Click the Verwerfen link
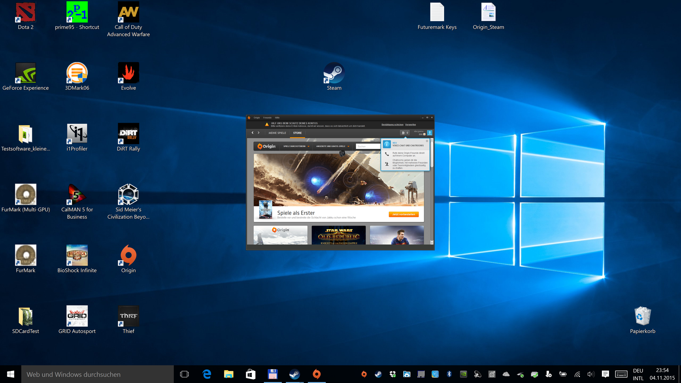The height and width of the screenshot is (383, 681). [x=410, y=125]
